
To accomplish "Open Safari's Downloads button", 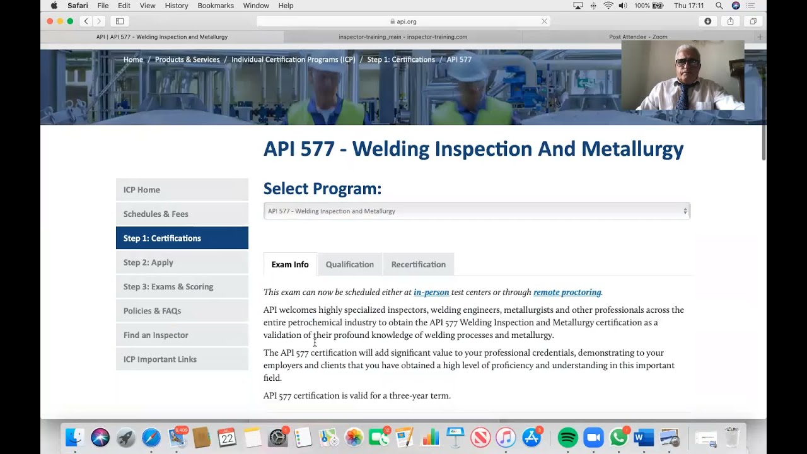I will point(708,21).
